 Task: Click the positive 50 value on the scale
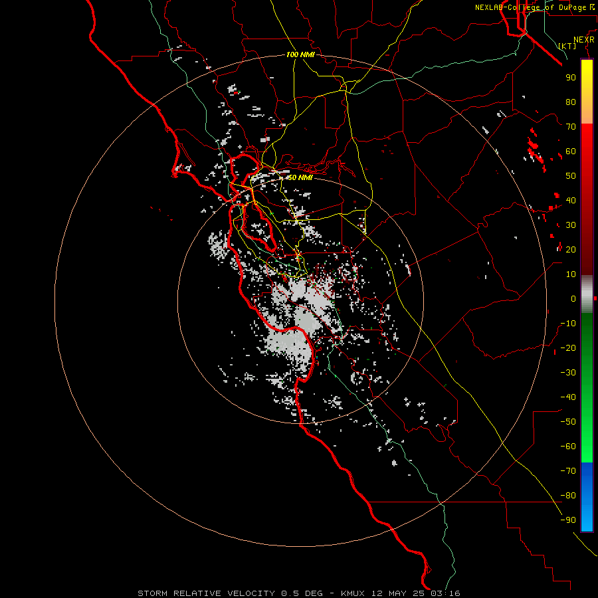571,176
